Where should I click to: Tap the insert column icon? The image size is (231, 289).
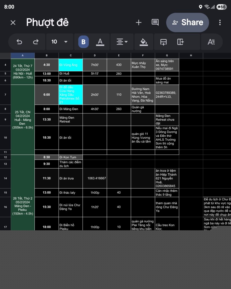pyautogui.click(x=180, y=42)
